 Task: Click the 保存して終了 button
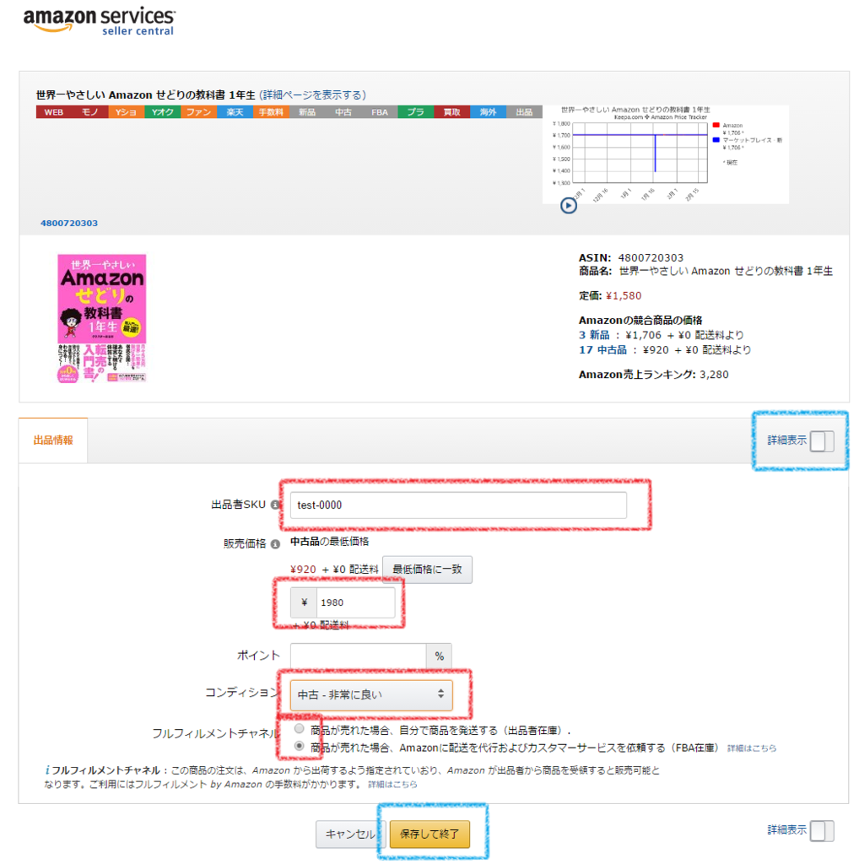click(x=429, y=834)
